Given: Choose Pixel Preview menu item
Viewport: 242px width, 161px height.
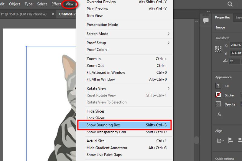Looking at the screenshot, I should [126, 9].
